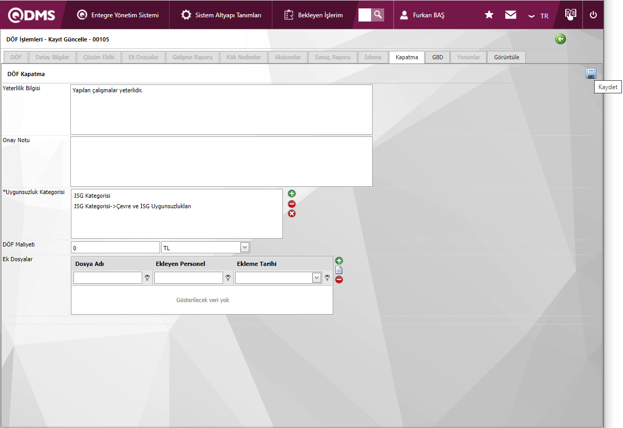The width and height of the screenshot is (623, 428).
Task: Open the Yorumlar tab
Action: pyautogui.click(x=469, y=57)
